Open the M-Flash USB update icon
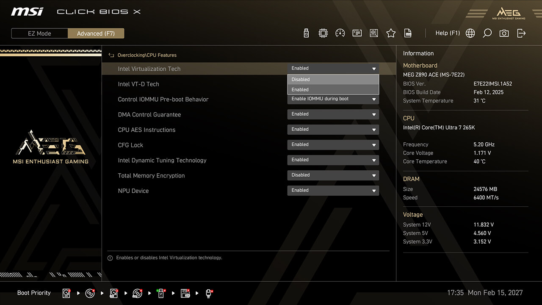Screen dimensions: 542x305 click(x=306, y=33)
